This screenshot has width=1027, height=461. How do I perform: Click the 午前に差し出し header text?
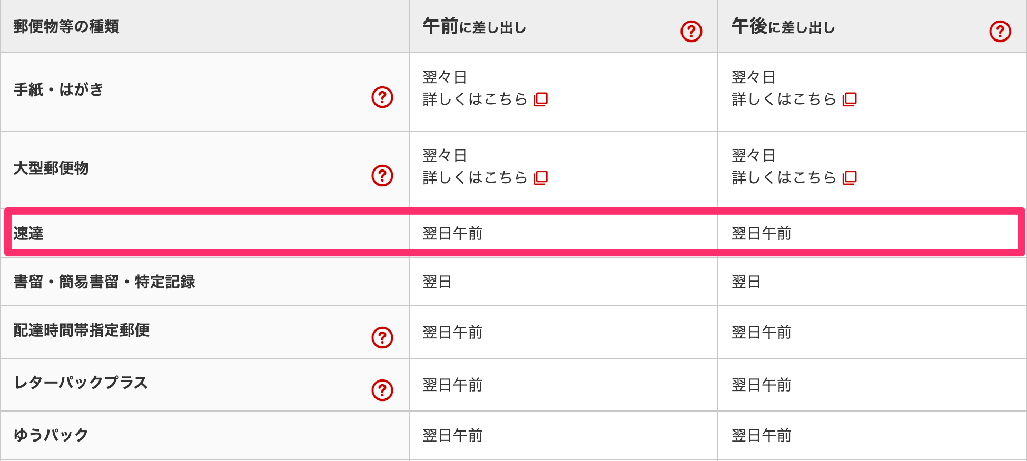(x=474, y=26)
